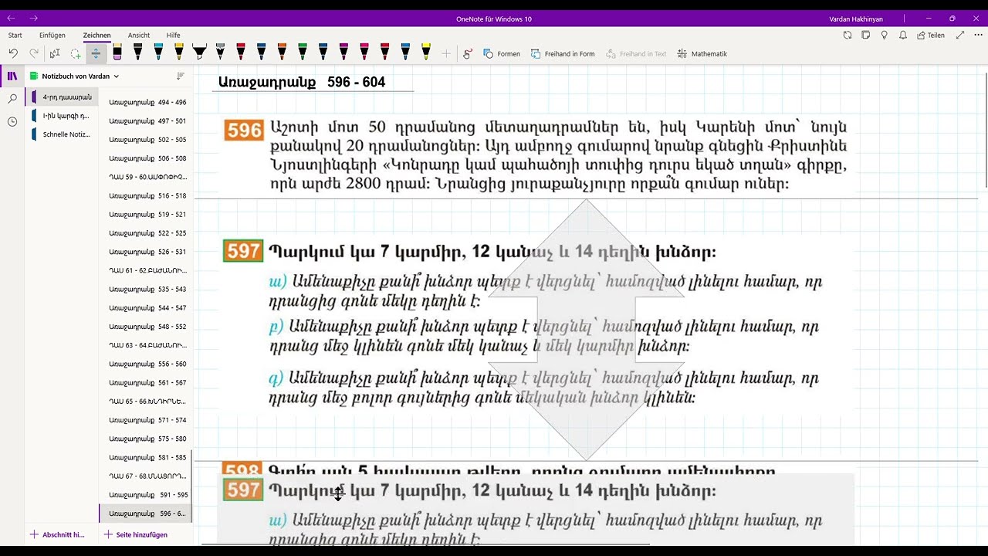The image size is (988, 556).
Task: Click Abschnitt hinzufügen to add section
Action: (57, 534)
